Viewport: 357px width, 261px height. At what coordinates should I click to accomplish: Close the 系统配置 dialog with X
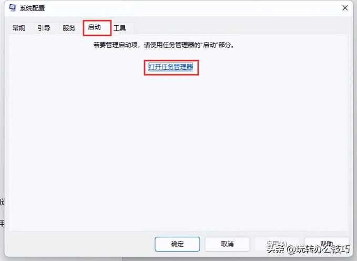point(345,8)
